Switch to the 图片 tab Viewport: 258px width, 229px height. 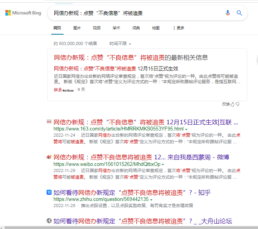(x=77, y=28)
